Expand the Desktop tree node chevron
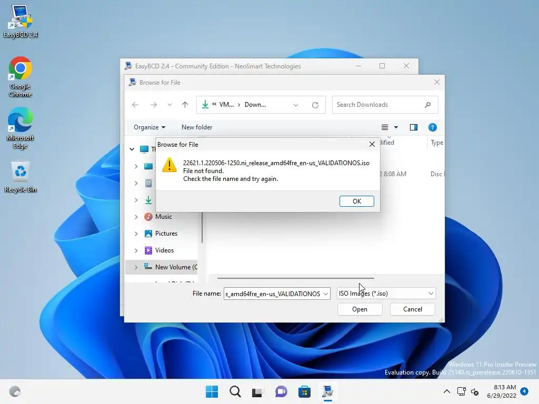 [136, 166]
